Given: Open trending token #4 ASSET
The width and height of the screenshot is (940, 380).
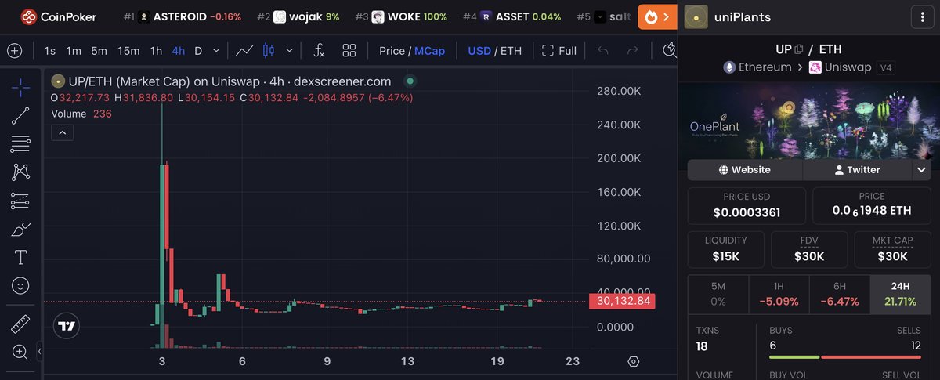Looking at the screenshot, I should pyautogui.click(x=512, y=16).
